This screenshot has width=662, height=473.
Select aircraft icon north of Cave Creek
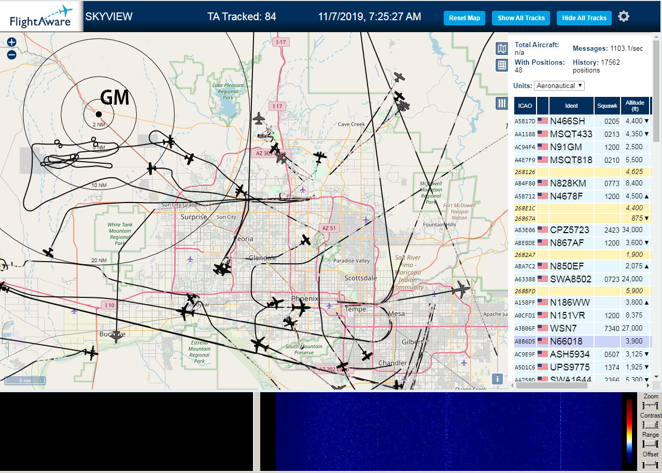coord(399,77)
